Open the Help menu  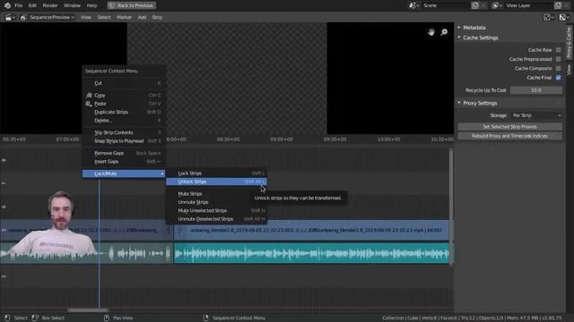[x=91, y=5]
